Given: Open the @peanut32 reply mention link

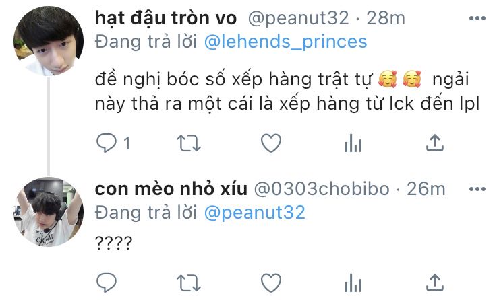Looking at the screenshot, I should [254, 213].
